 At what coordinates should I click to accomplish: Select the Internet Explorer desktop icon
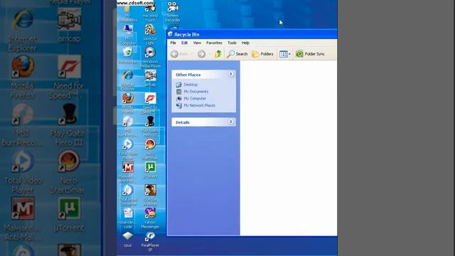click(x=128, y=80)
